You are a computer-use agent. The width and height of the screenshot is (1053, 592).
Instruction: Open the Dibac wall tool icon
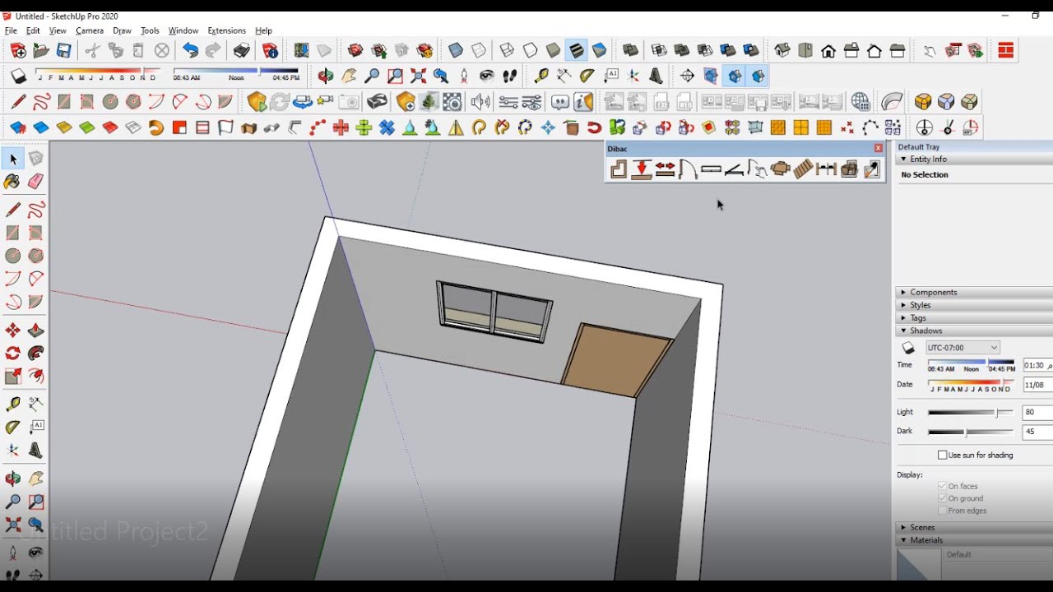coord(619,169)
